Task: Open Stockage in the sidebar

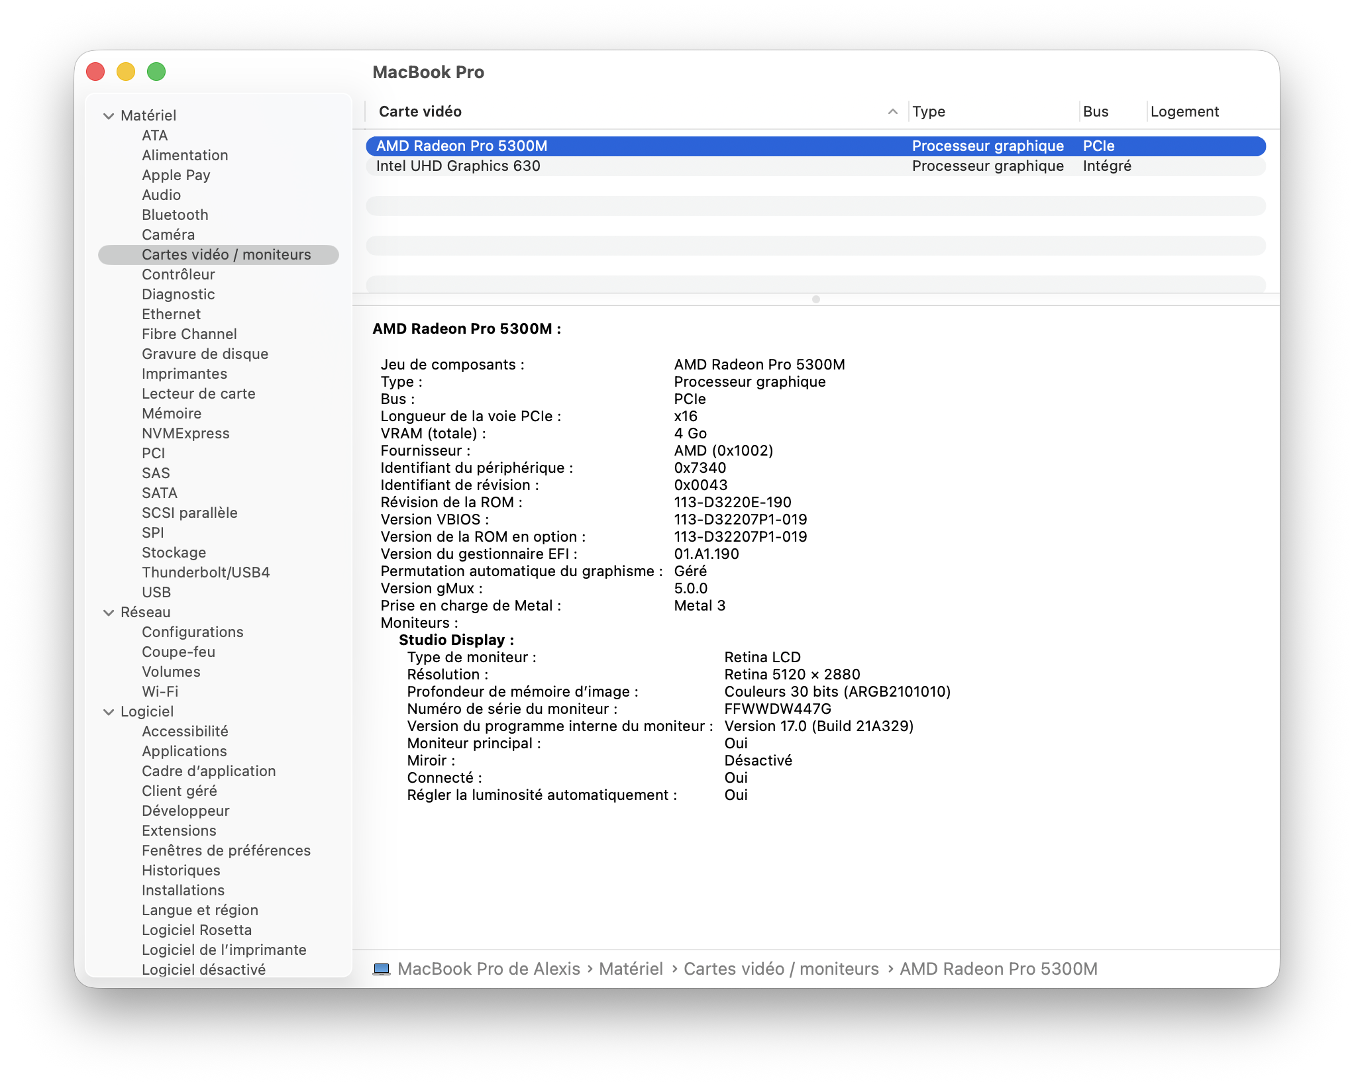Action: [174, 552]
